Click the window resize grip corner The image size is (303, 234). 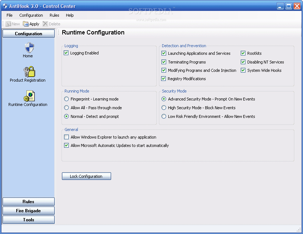tap(299, 230)
